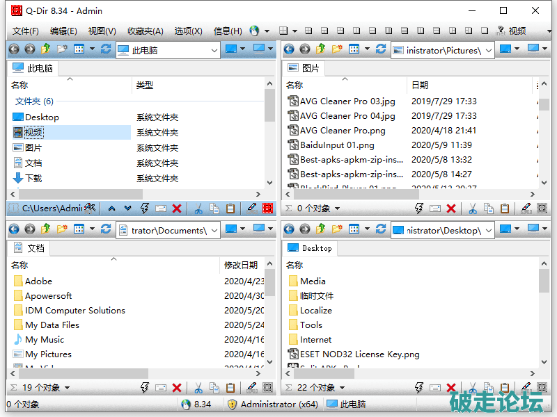
Task: Select the Adobe folder in Documents
Action: click(38, 281)
